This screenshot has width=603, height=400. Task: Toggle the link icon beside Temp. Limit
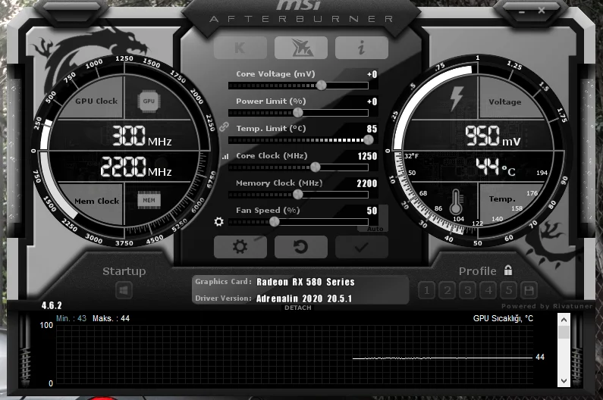(225, 127)
